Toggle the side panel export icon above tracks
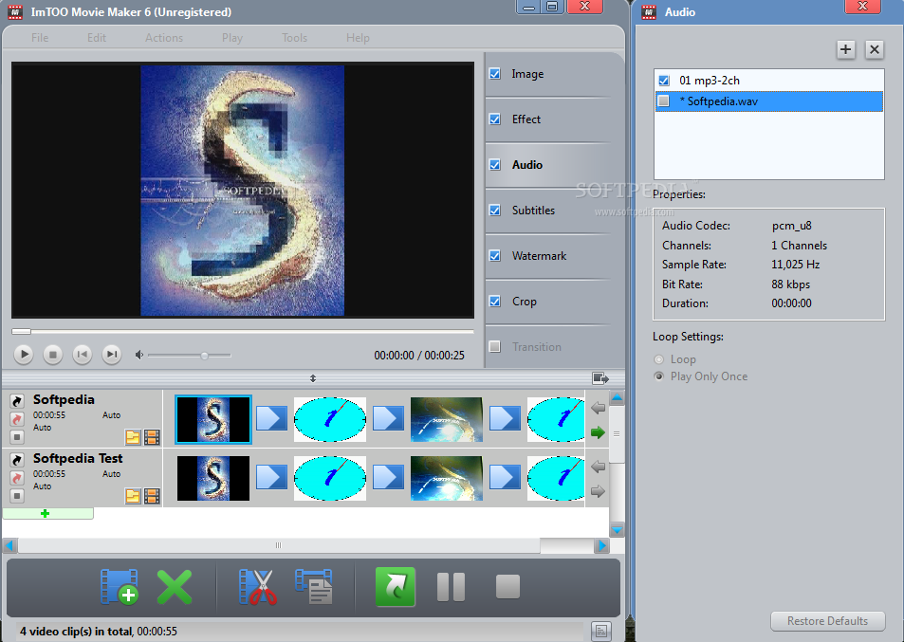The image size is (904, 642). 600,378
